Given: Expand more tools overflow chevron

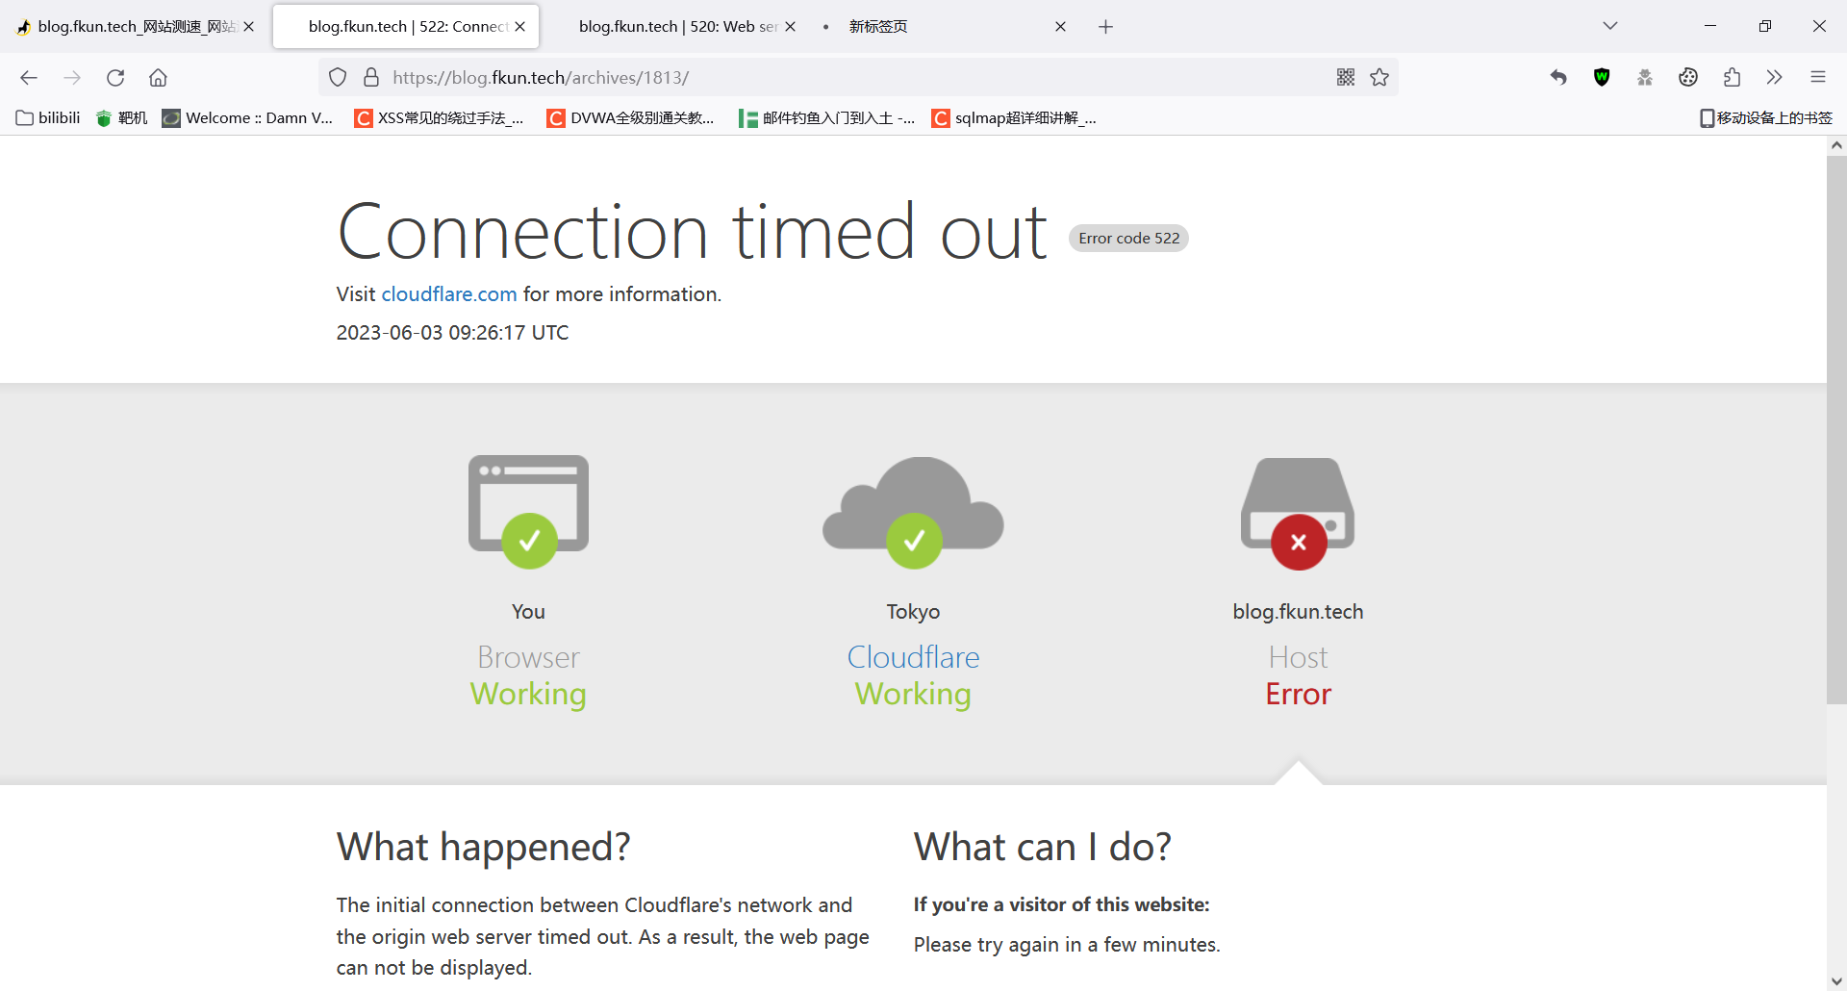Looking at the screenshot, I should point(1774,78).
